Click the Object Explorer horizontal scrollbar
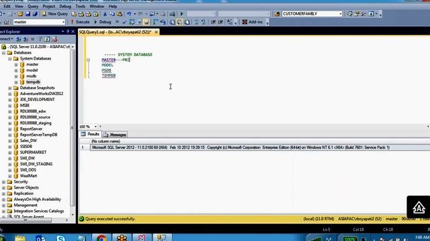This screenshot has height=241, width=430. (26, 220)
